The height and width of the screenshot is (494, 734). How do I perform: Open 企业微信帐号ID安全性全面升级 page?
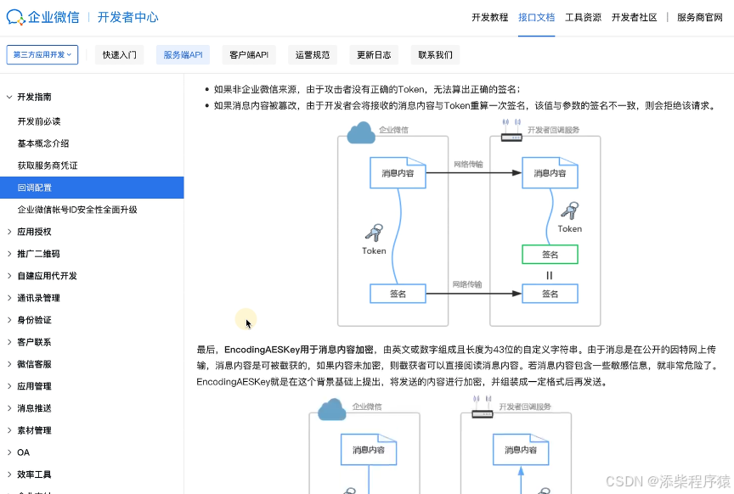(77, 210)
